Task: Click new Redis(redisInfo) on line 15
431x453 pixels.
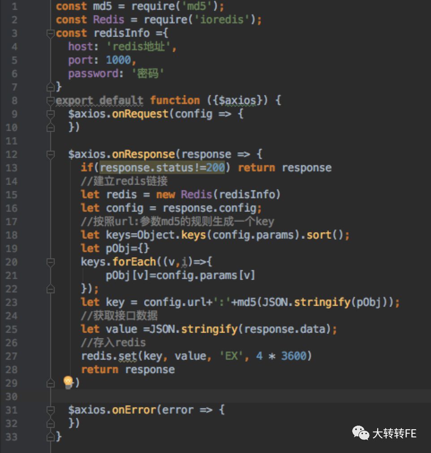Action: (x=218, y=195)
